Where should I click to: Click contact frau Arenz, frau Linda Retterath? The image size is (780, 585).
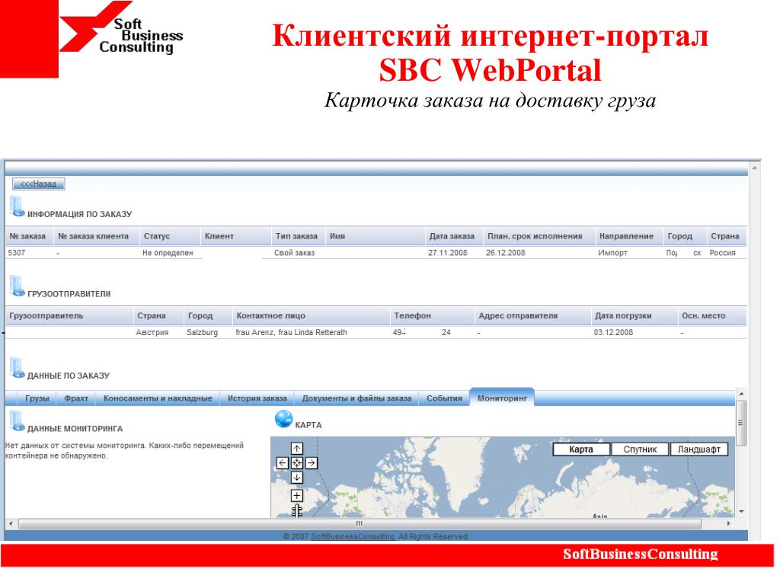[x=291, y=332]
